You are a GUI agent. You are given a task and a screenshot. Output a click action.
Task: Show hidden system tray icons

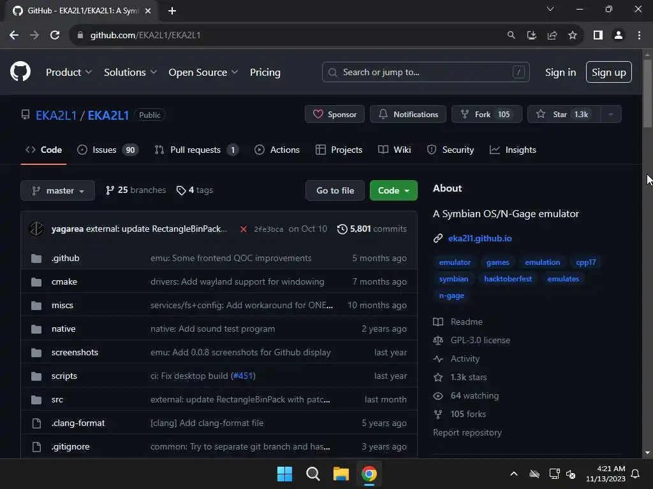point(514,474)
